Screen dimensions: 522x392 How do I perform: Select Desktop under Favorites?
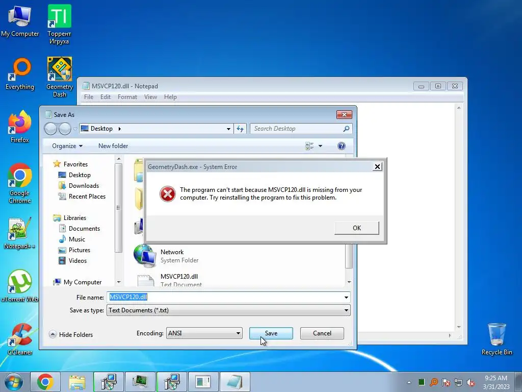coord(74,175)
